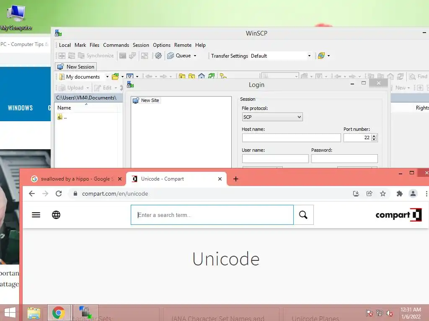Close the Unicode - Compart tab
This screenshot has width=429, height=321.
220,179
